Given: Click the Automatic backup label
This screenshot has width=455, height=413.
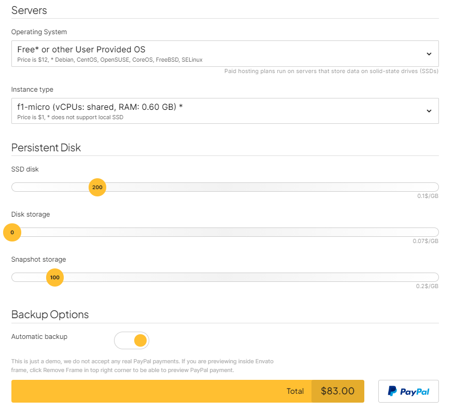Looking at the screenshot, I should pyautogui.click(x=39, y=337).
